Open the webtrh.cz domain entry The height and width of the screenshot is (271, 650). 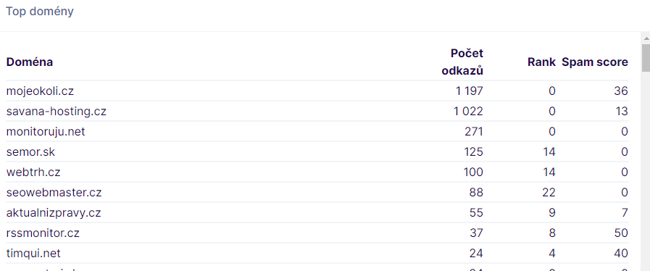pyautogui.click(x=33, y=172)
